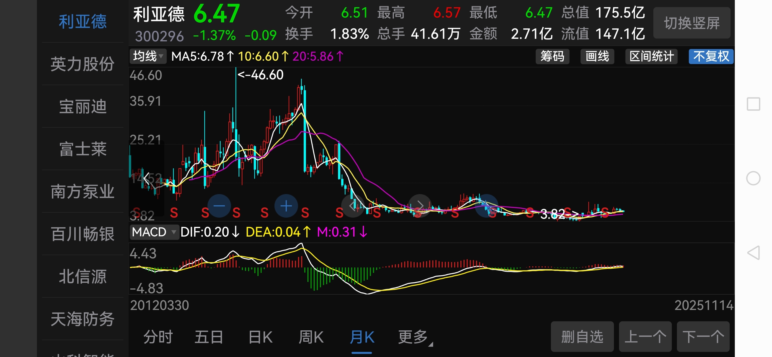Open the MACD indicator dropdown

click(154, 232)
